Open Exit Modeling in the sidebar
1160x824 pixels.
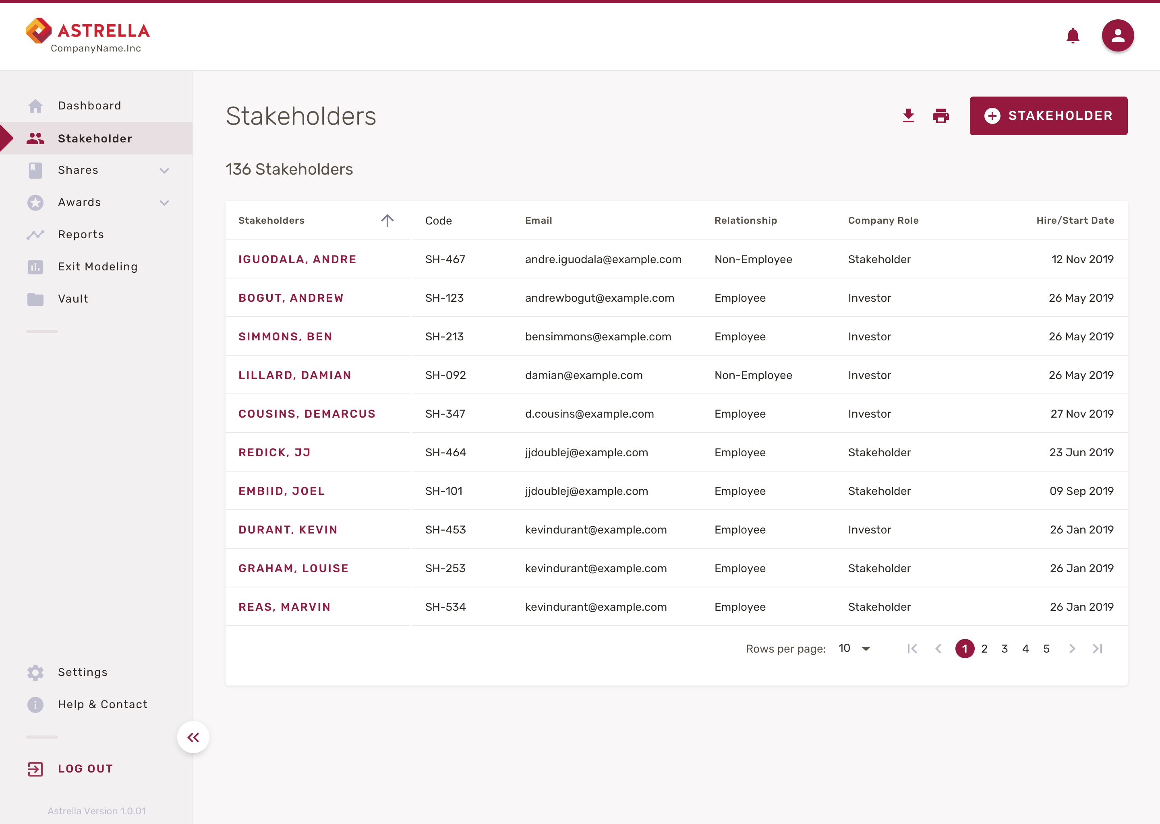(97, 267)
